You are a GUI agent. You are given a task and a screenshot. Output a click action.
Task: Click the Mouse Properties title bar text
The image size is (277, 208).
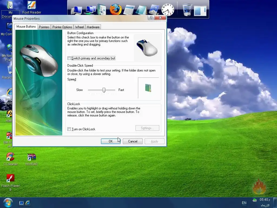27,19
